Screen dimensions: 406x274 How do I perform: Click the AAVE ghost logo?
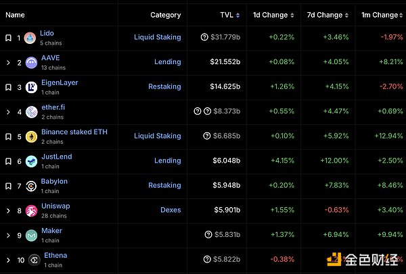coord(30,63)
